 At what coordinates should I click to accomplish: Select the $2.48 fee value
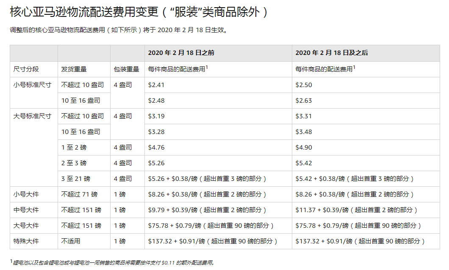click(156, 101)
